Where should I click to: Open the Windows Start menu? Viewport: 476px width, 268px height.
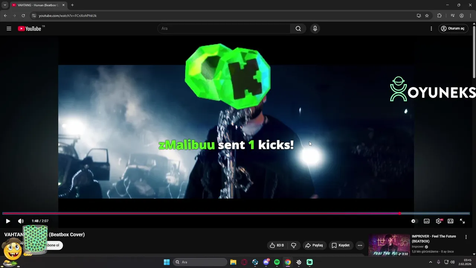(167, 262)
